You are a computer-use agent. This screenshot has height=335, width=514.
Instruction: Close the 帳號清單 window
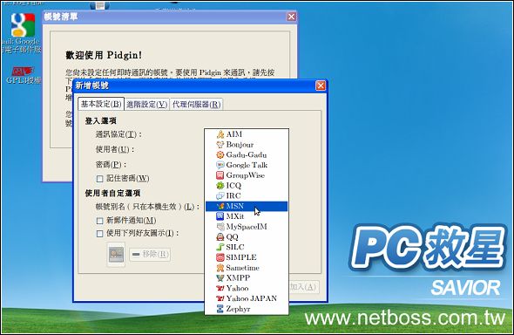point(291,17)
